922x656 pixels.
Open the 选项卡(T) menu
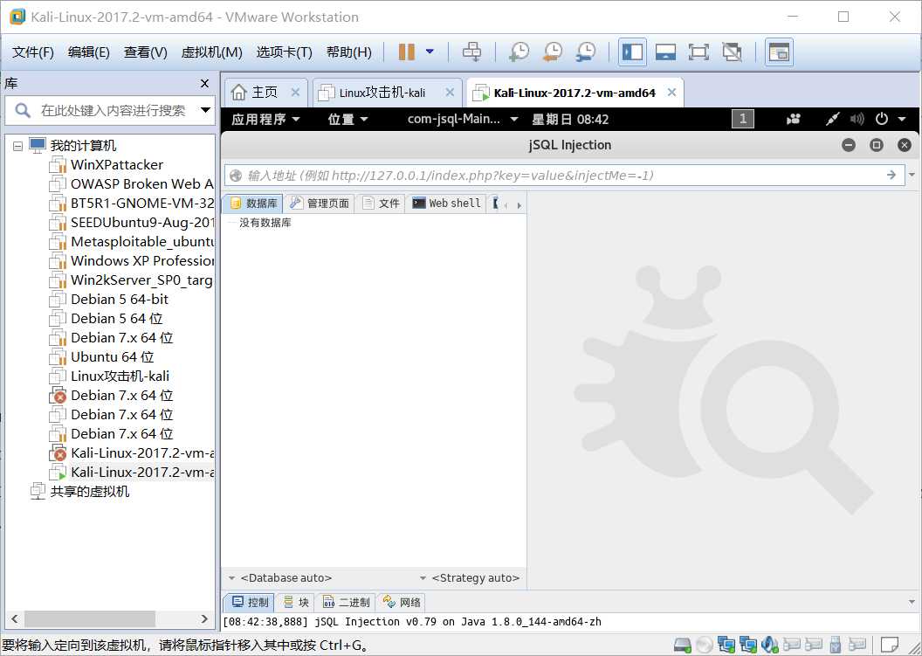tap(284, 52)
